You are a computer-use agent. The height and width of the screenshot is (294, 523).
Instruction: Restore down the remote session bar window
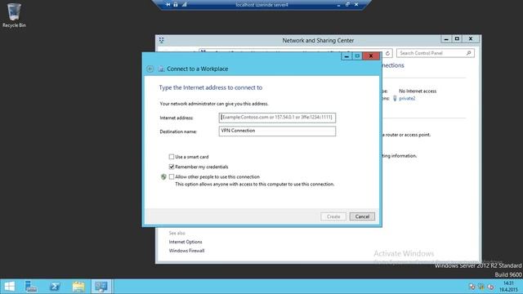(347, 5)
